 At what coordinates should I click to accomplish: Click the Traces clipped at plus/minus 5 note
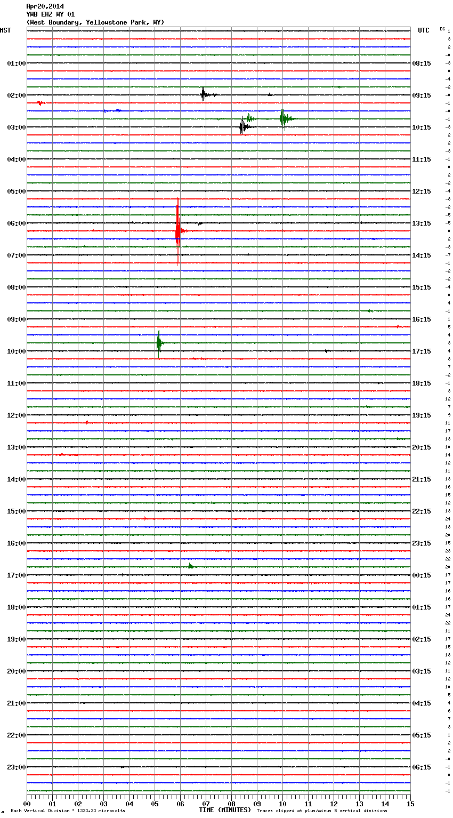click(x=322, y=811)
